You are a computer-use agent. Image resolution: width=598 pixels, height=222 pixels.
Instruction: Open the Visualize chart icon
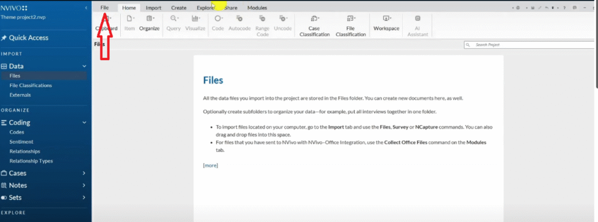(196, 18)
